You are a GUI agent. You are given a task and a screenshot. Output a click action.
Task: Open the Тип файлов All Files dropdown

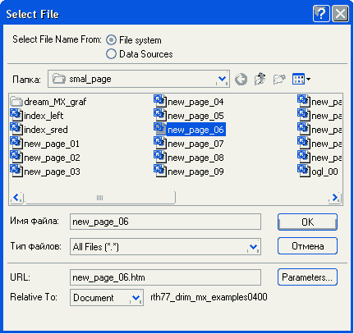(254, 247)
